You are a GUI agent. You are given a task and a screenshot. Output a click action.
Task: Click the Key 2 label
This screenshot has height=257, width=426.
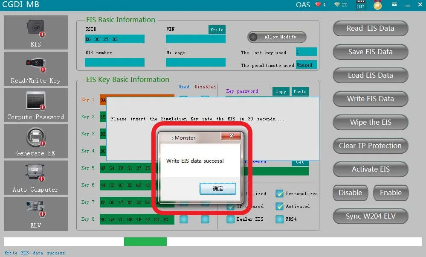[x=88, y=117]
